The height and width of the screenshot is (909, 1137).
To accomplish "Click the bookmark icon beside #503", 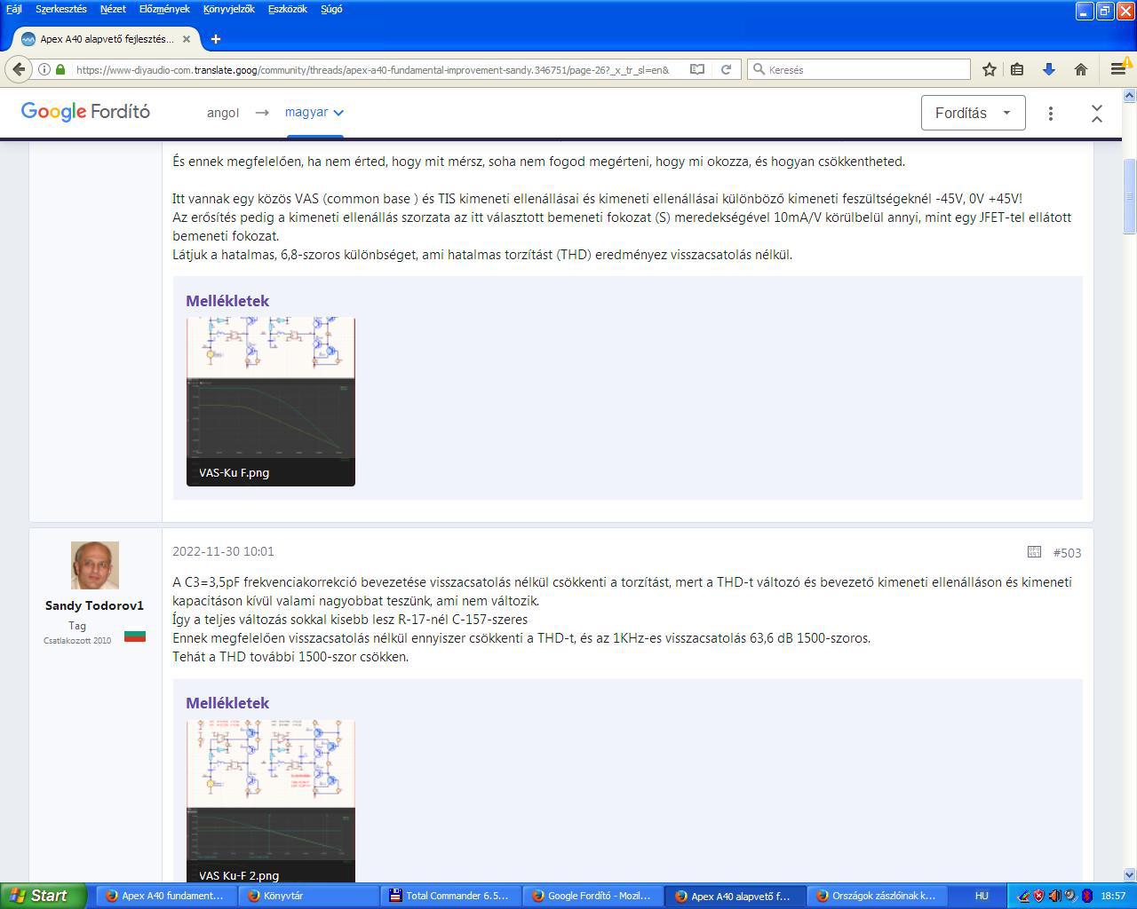I will (x=1034, y=552).
